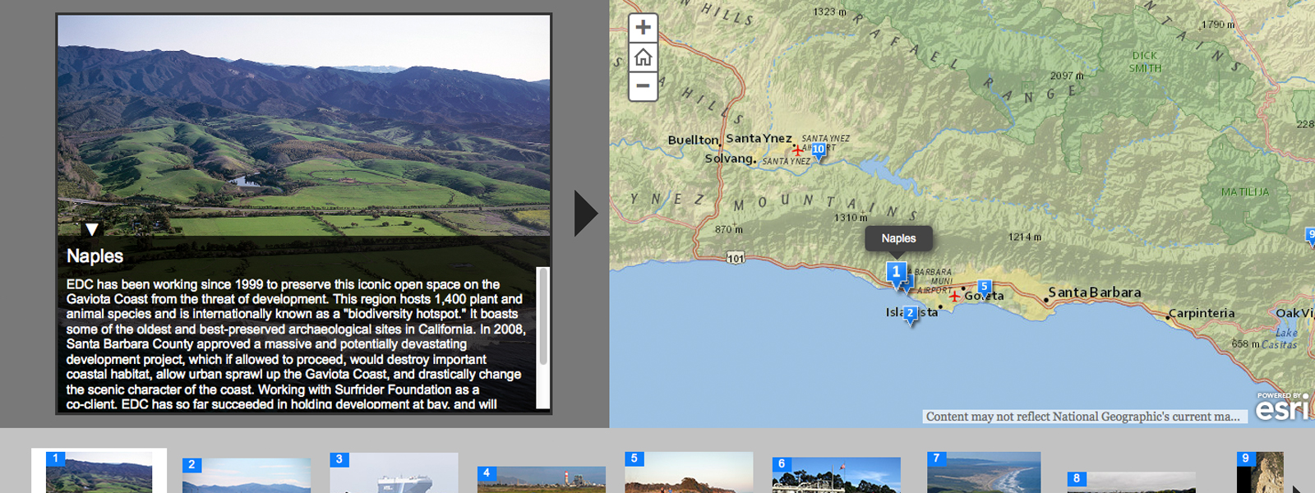Click the description text scrollbar
Image resolution: width=1315 pixels, height=493 pixels.
click(542, 316)
